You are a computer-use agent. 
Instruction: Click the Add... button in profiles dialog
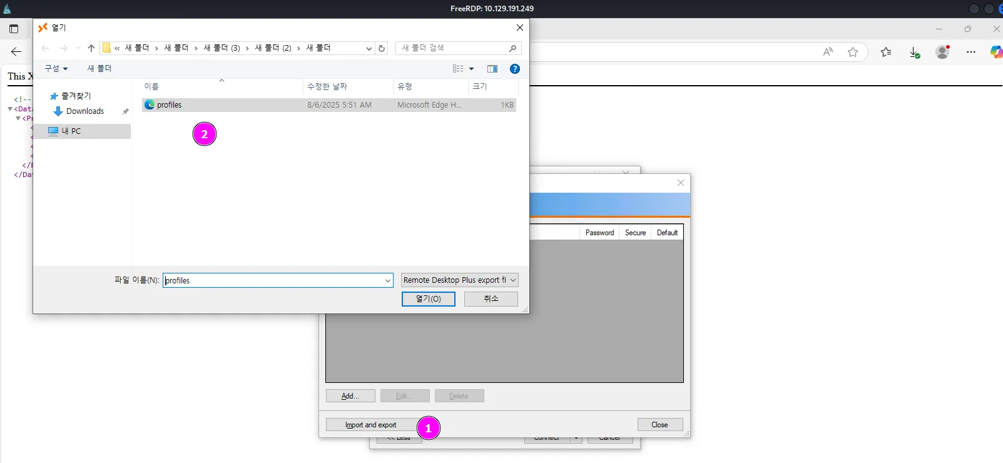point(350,396)
